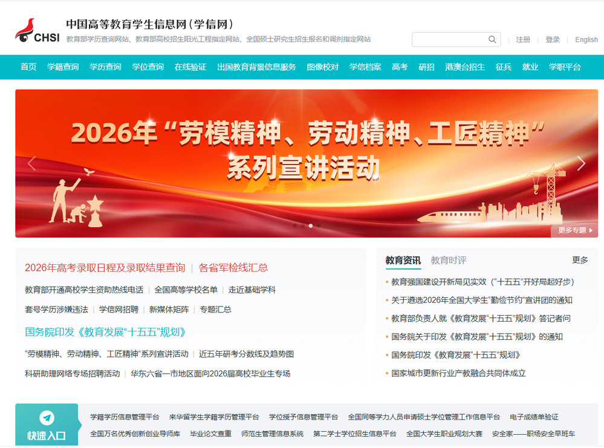Open 全国万名优秀创新创业导师库 quick link

click(135, 433)
